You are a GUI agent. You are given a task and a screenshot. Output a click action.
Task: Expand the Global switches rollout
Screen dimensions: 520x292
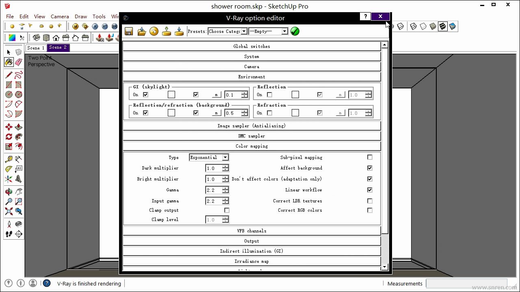(251, 46)
